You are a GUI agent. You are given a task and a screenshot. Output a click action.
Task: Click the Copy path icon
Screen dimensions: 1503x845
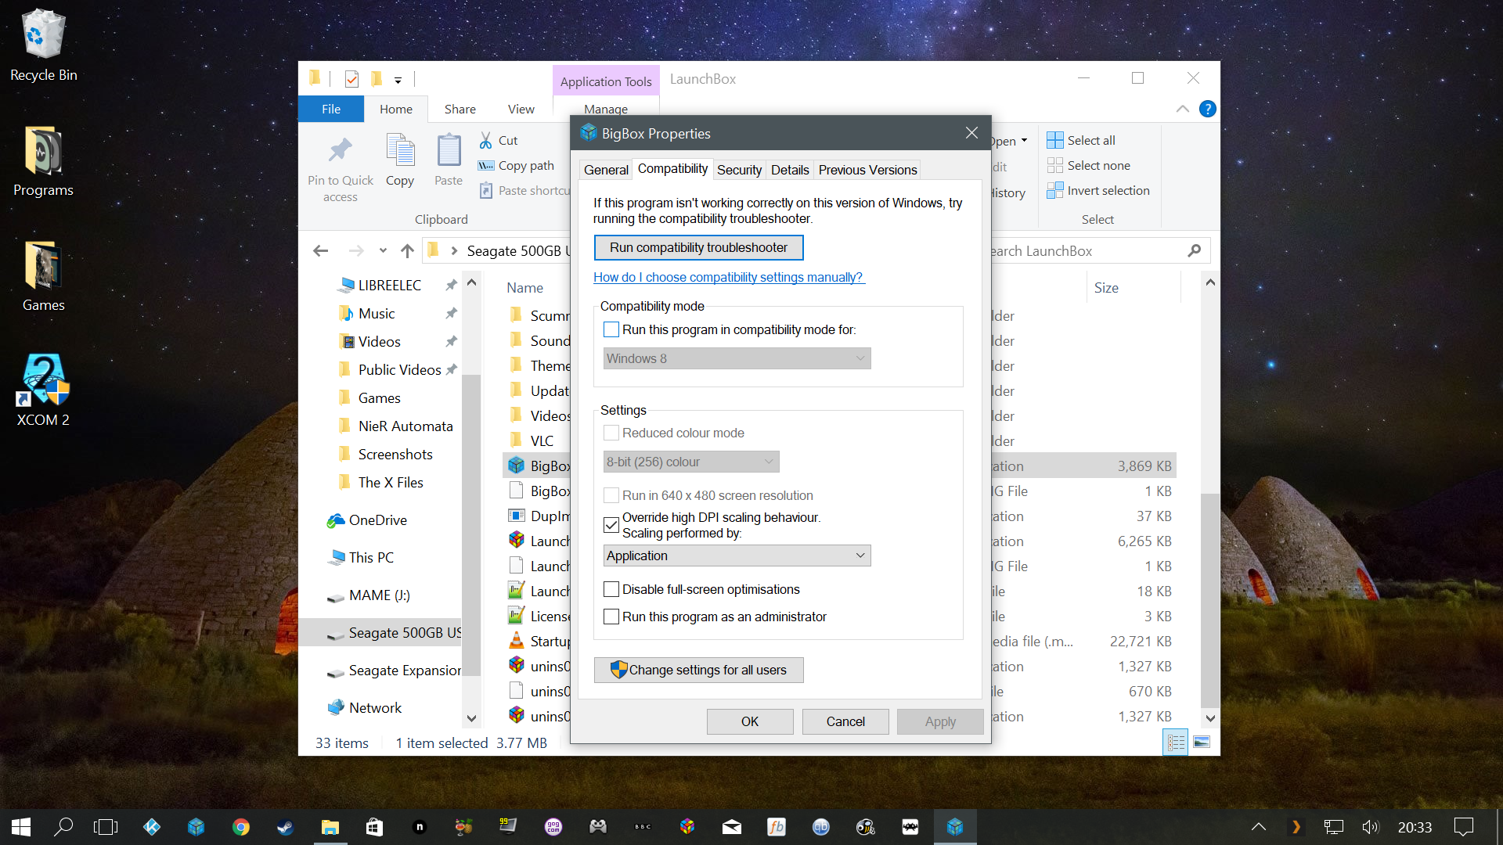(x=485, y=165)
